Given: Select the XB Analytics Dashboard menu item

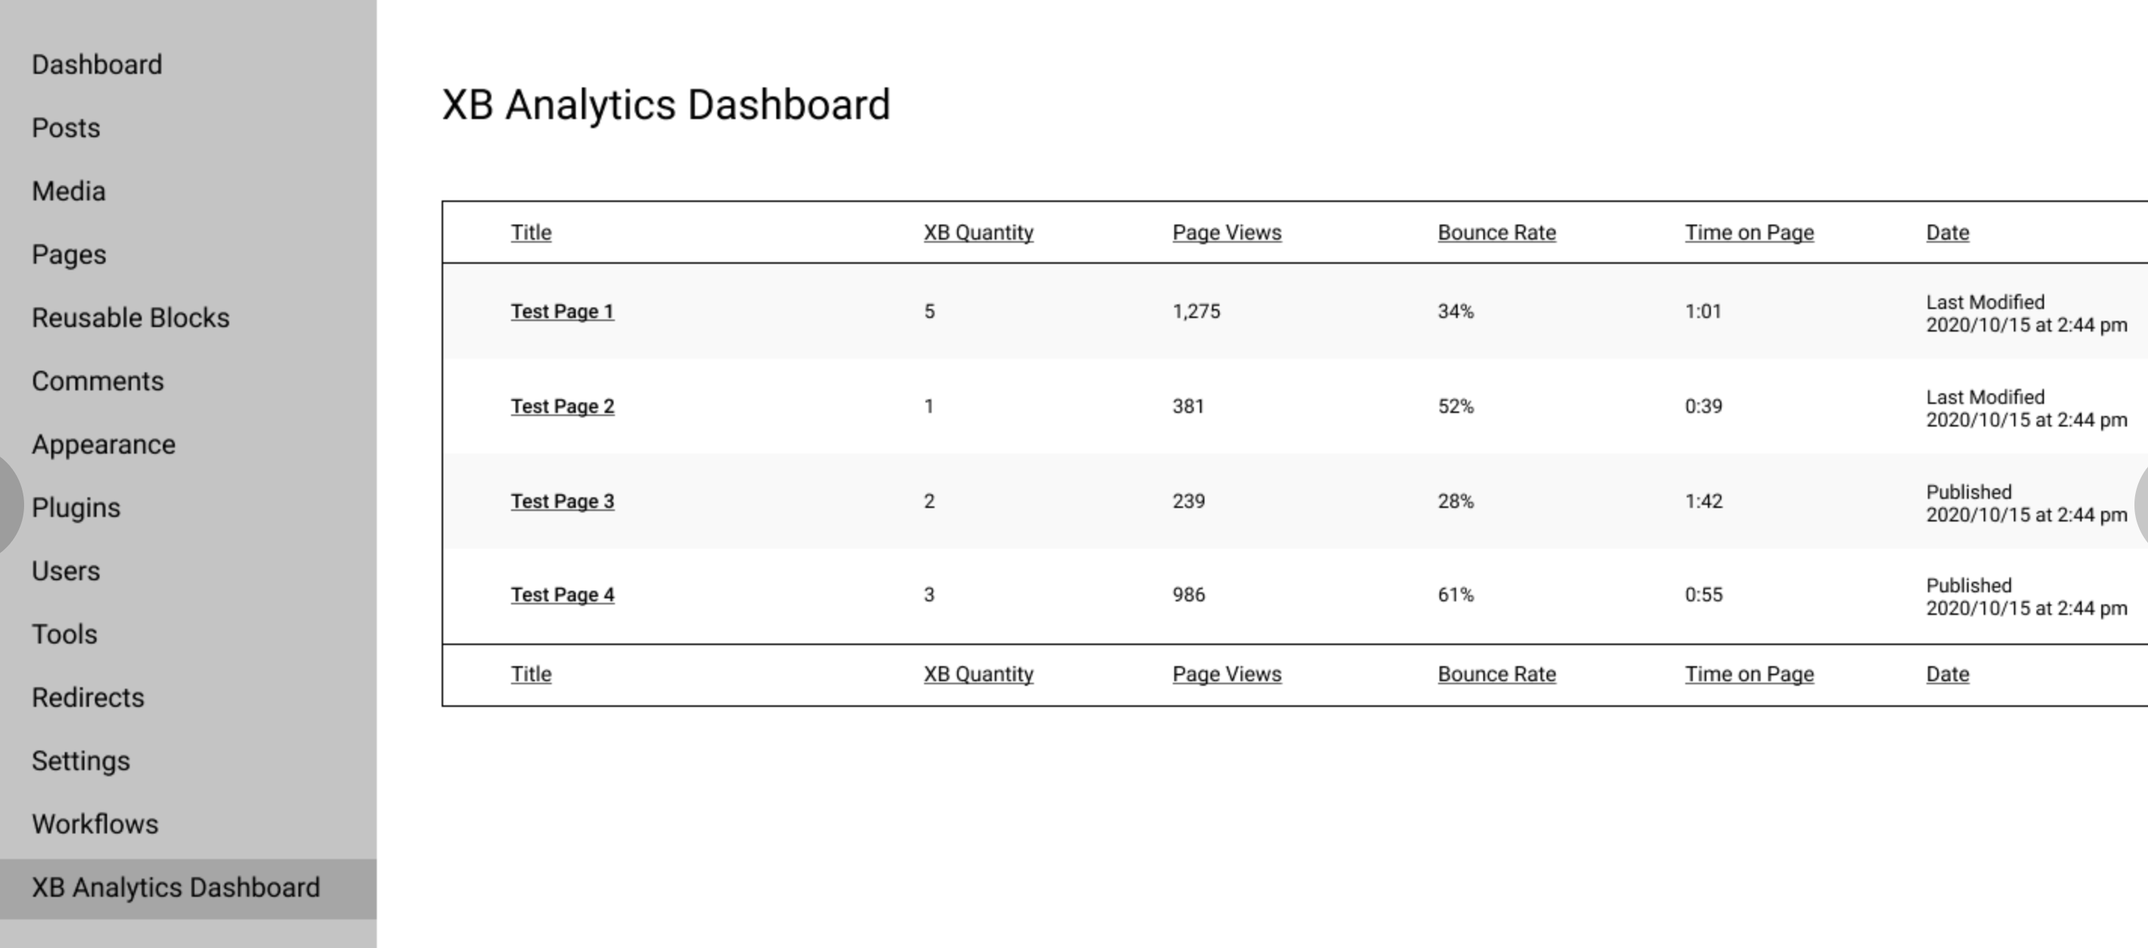Looking at the screenshot, I should click(x=174, y=887).
